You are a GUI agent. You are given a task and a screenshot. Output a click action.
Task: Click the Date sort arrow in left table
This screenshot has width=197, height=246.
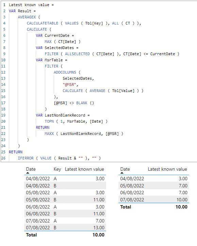pos(28,173)
